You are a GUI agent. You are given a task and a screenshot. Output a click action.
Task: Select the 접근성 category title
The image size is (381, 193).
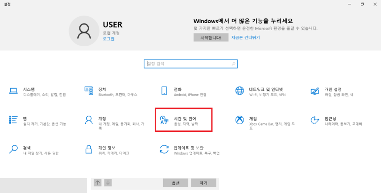330,119
